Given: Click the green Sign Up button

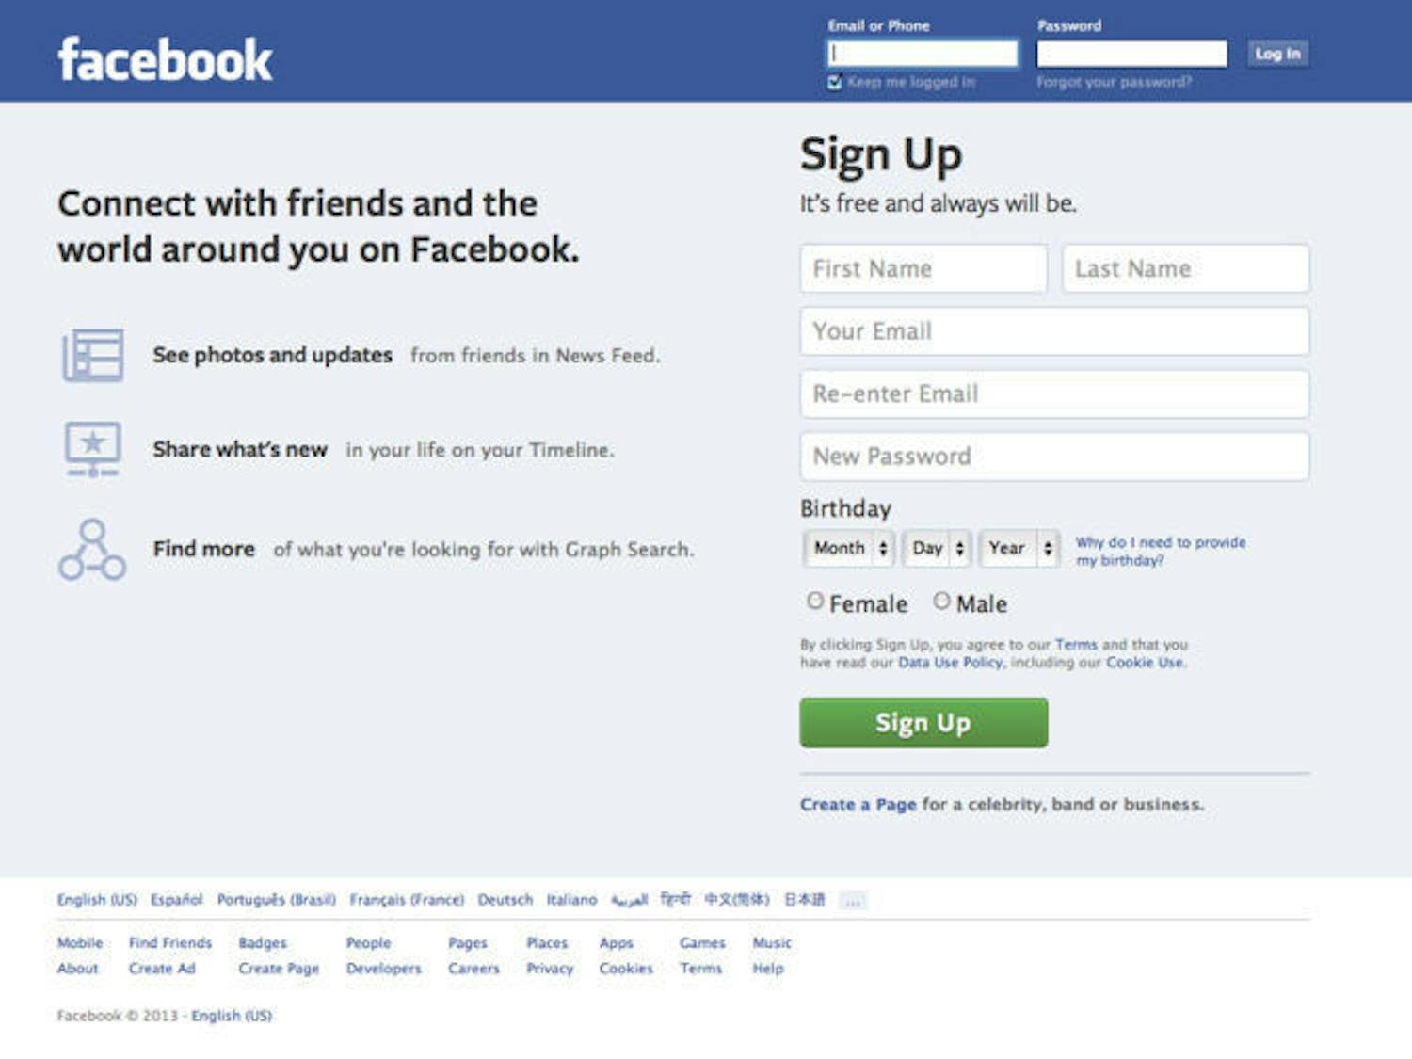Looking at the screenshot, I should [923, 723].
